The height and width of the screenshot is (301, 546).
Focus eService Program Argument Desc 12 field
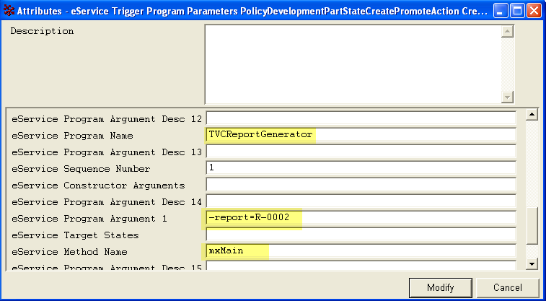coord(361,118)
